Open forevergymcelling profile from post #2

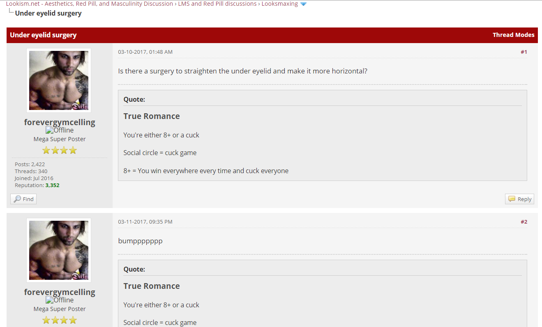60,292
